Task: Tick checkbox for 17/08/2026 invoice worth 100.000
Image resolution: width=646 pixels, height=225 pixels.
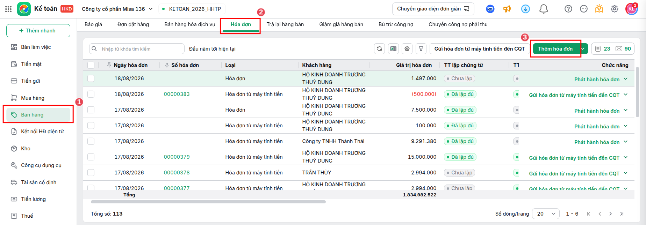Action: (x=91, y=126)
